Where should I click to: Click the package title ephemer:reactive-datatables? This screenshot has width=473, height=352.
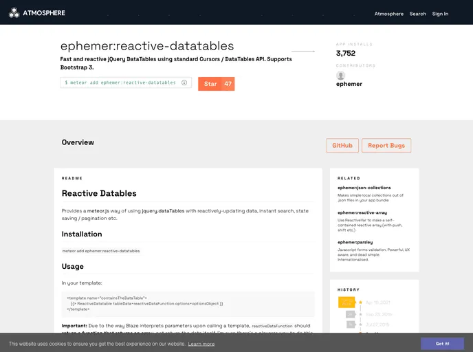[x=147, y=46]
